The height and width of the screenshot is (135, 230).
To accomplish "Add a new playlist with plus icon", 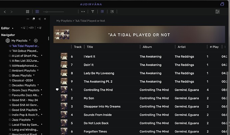I will coord(36,41).
